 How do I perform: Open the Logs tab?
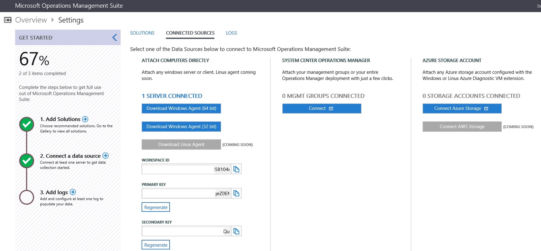(x=232, y=33)
